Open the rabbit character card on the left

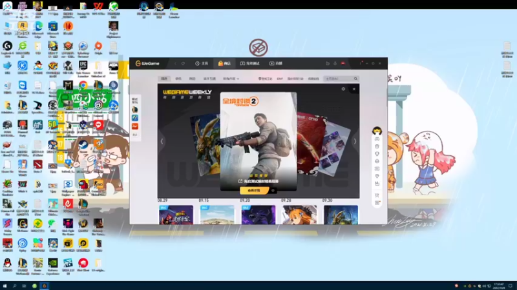point(205,144)
